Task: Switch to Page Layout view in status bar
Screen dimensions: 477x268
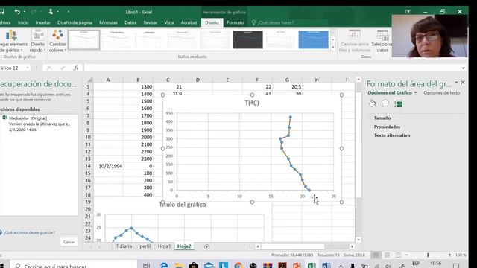Action: (388, 255)
